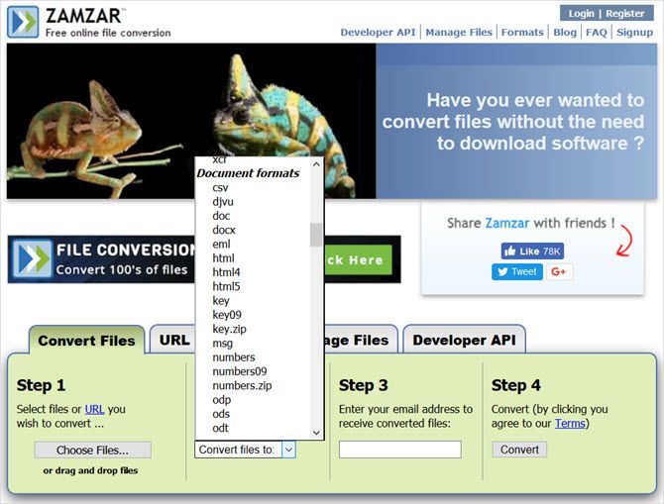Screen dimensions: 664x504
Task: Select 'odt' format option
Action: (220, 428)
